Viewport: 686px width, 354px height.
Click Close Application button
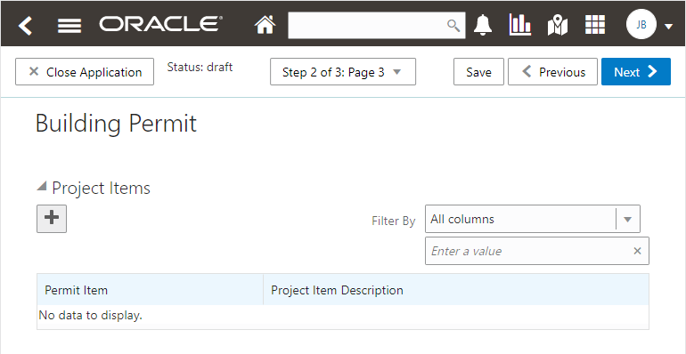point(85,72)
